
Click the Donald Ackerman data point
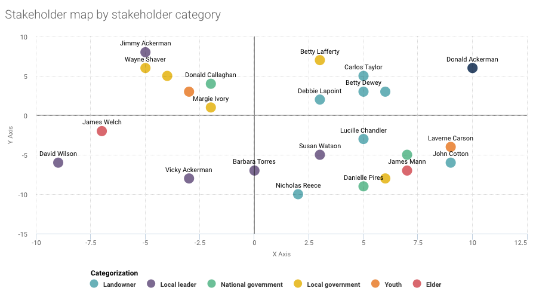click(x=472, y=68)
